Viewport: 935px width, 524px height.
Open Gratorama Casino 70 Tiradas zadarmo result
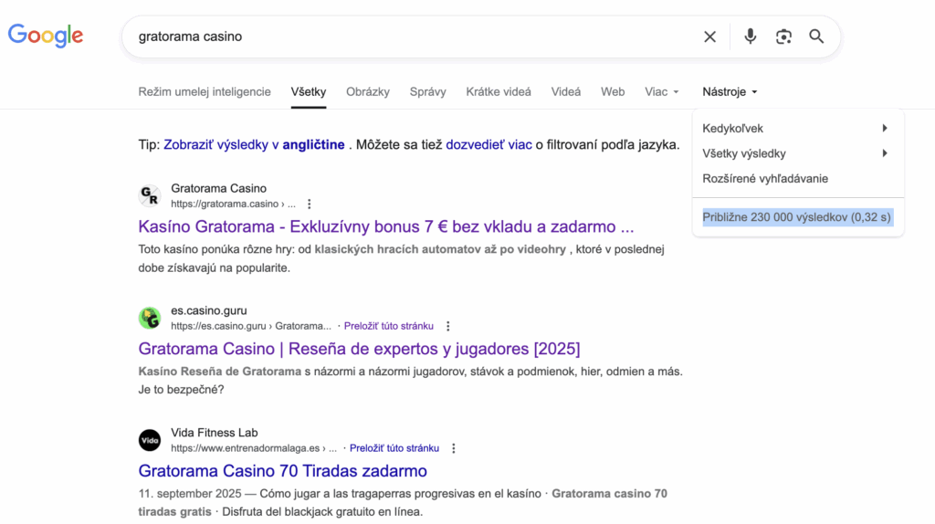pyautogui.click(x=282, y=471)
